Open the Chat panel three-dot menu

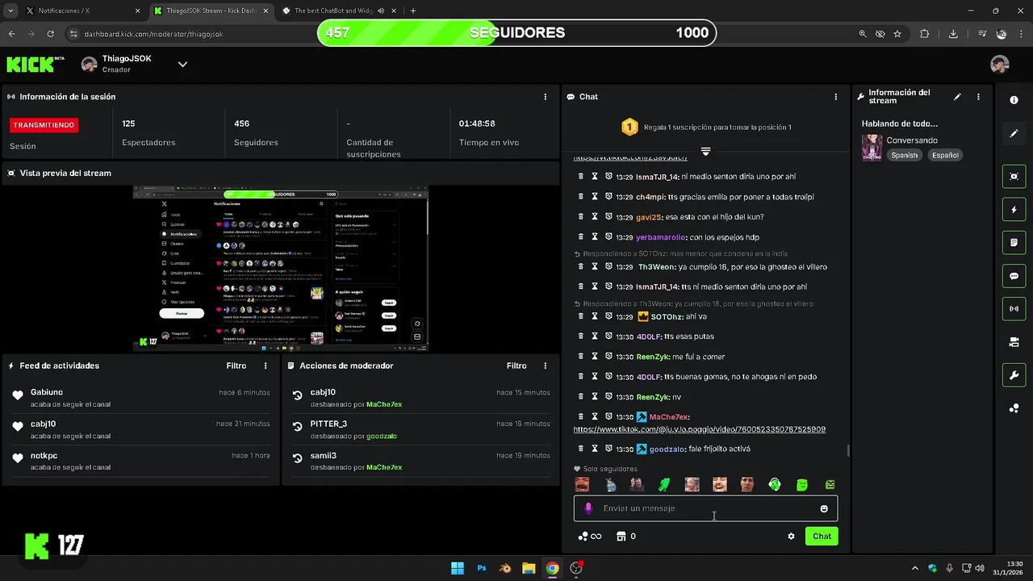point(836,97)
